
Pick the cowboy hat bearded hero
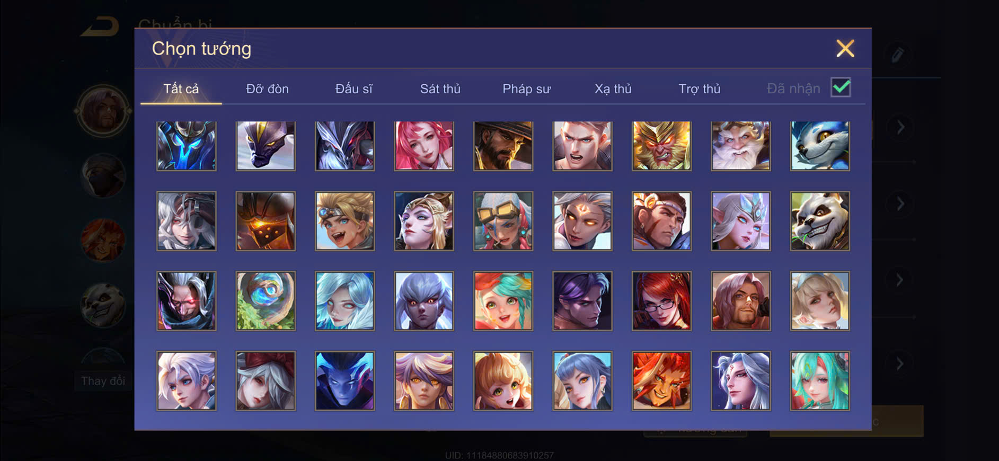(503, 146)
